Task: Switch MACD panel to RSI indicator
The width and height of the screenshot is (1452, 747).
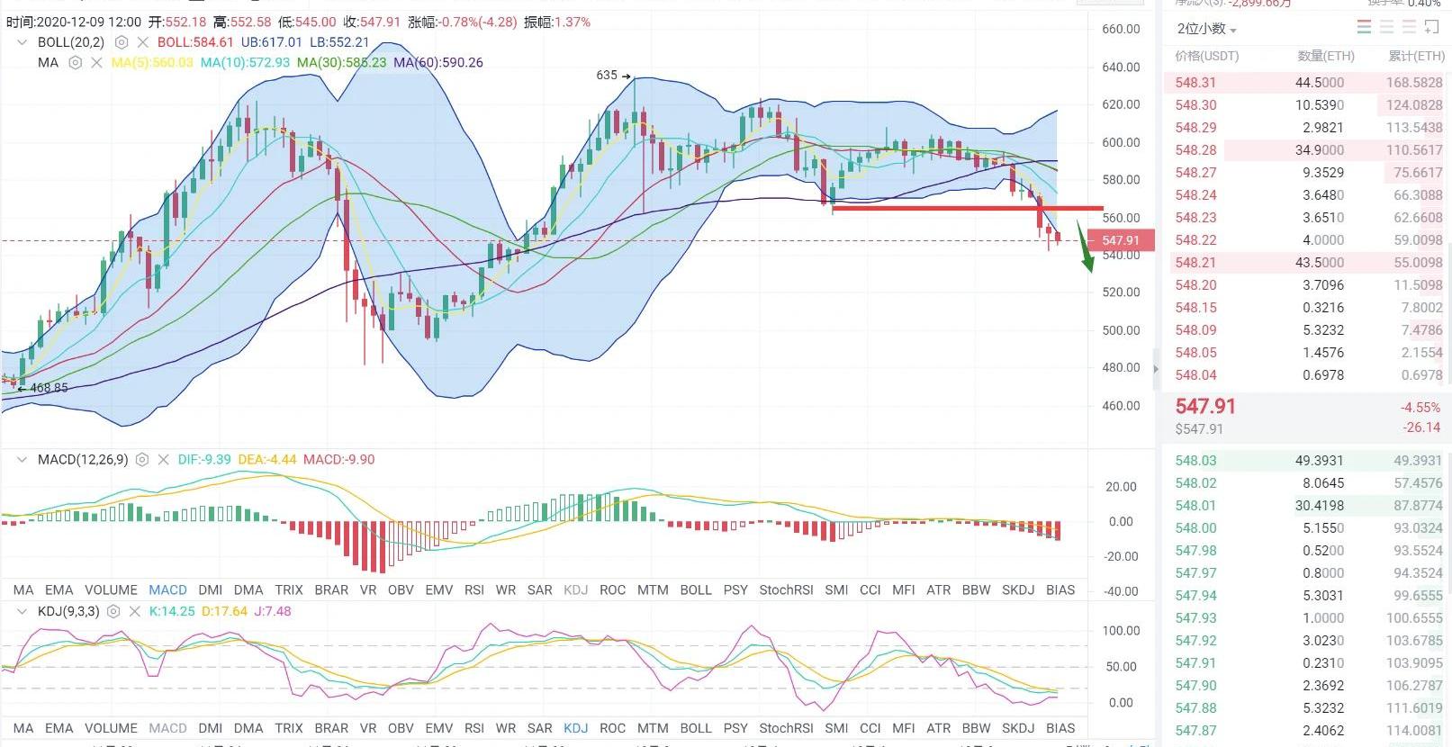Action: click(x=474, y=590)
